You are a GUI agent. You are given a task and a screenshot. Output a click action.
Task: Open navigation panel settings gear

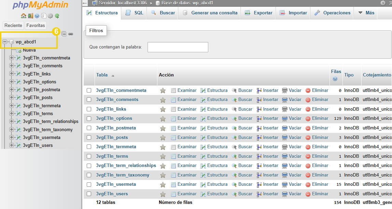click(50, 16)
